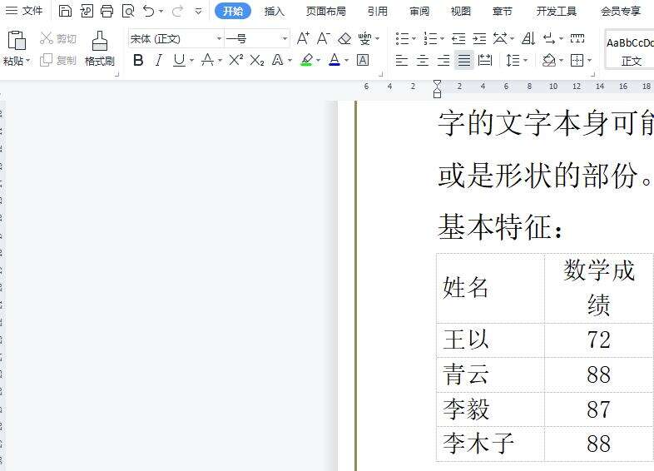Open the 文件 menu
Screen dimensions: 654x471
pos(32,11)
